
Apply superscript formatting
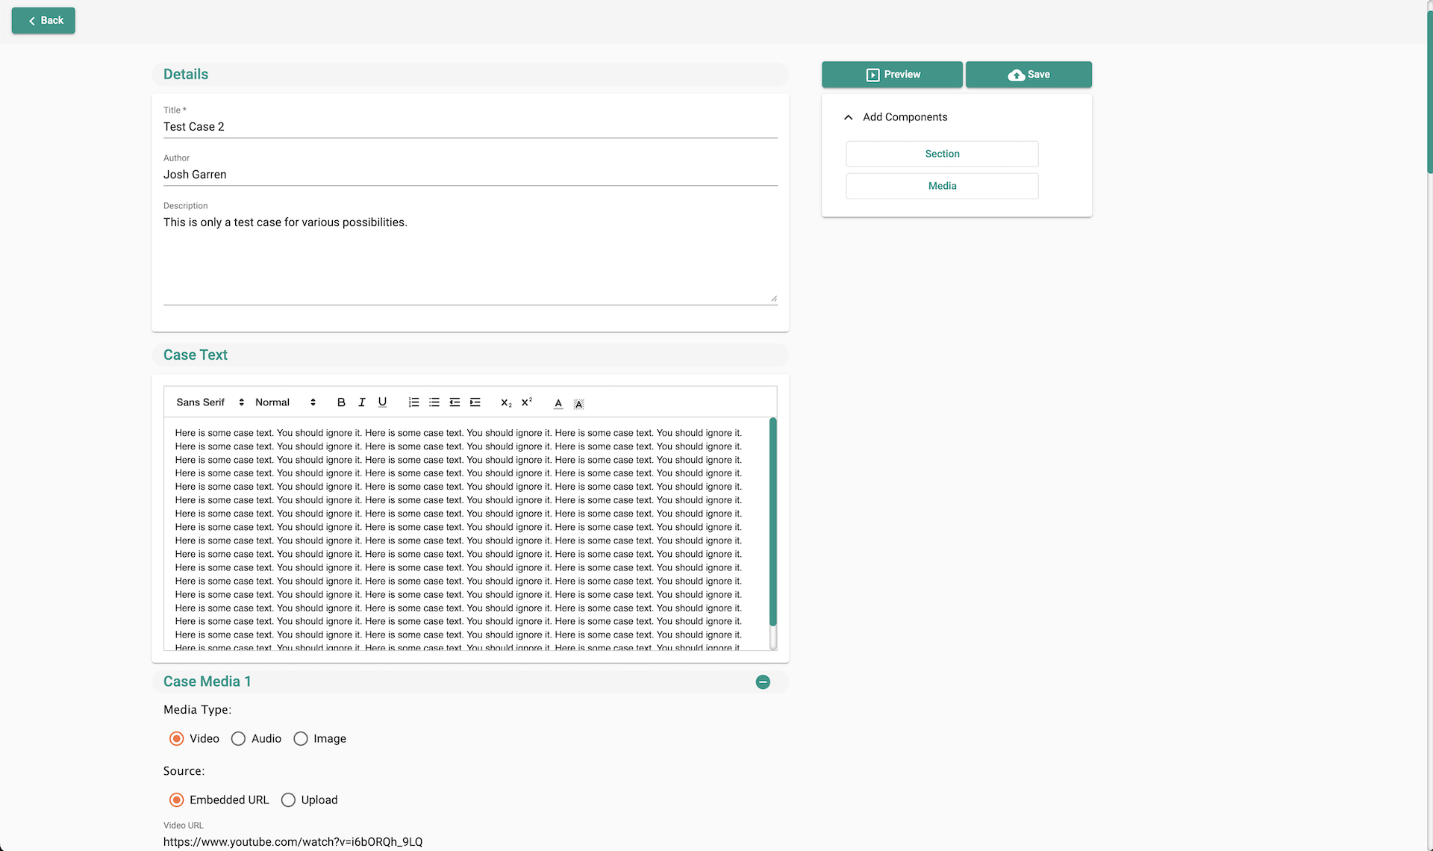pos(526,402)
